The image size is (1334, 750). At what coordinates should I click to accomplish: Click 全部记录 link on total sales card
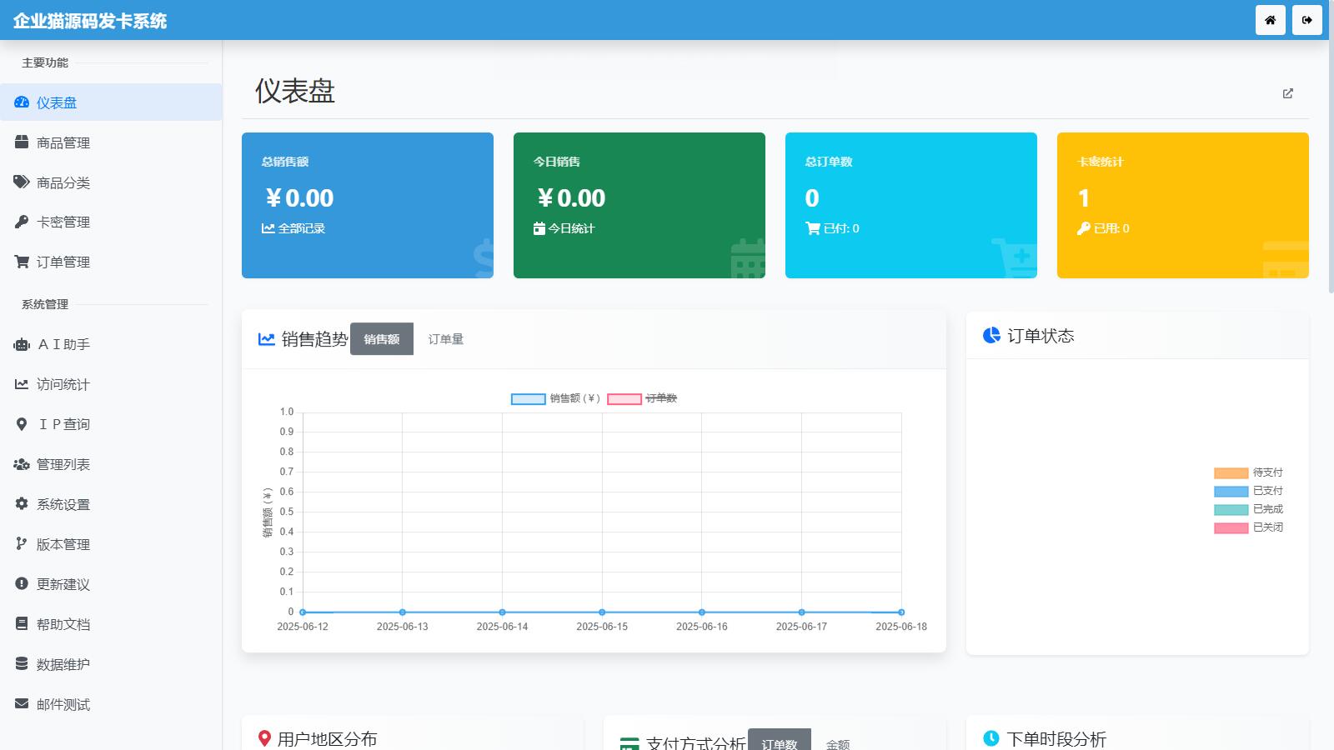tap(293, 228)
